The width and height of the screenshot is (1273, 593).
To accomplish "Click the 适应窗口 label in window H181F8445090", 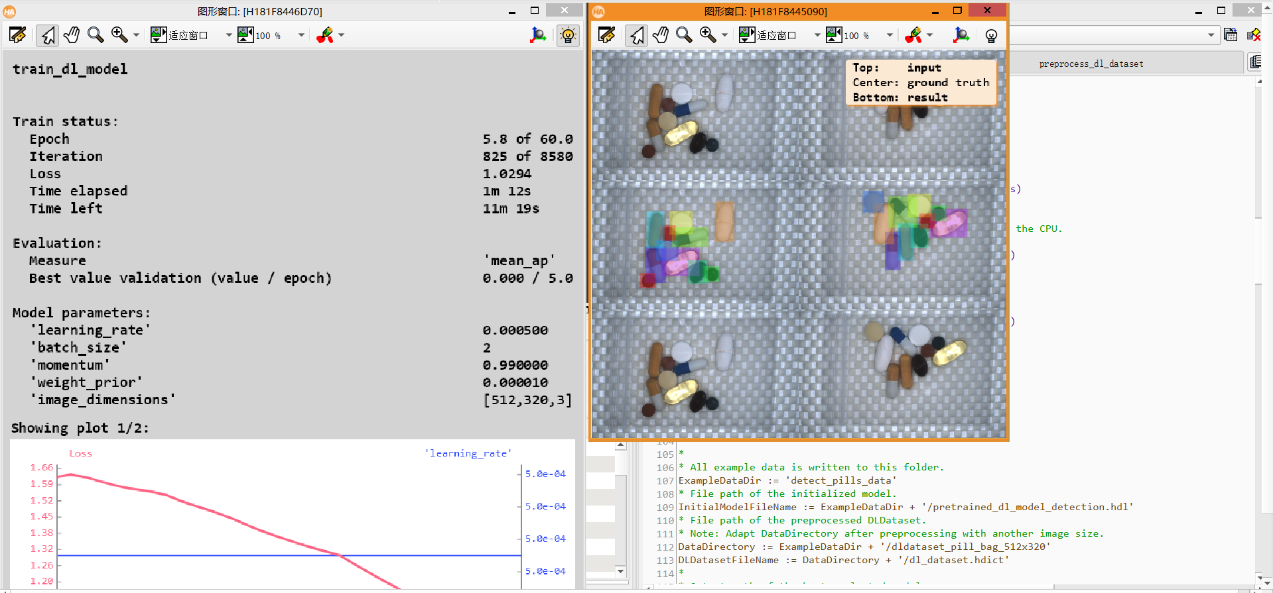I will click(777, 36).
